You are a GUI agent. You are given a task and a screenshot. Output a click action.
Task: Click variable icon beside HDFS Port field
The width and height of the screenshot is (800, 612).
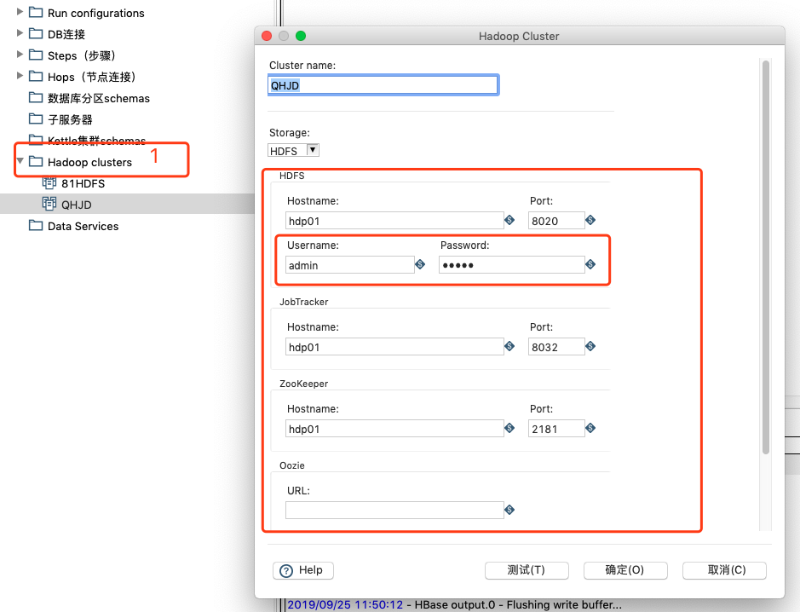pos(590,220)
